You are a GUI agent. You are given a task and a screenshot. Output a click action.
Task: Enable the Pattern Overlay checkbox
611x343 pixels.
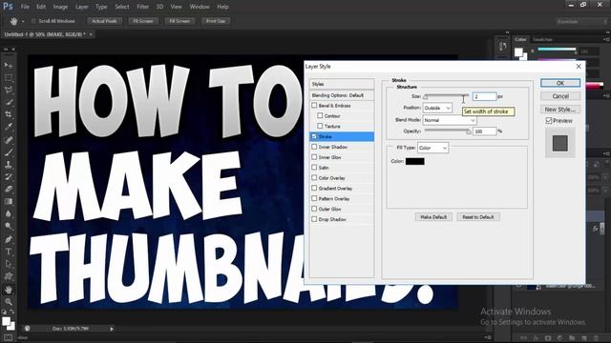point(314,198)
